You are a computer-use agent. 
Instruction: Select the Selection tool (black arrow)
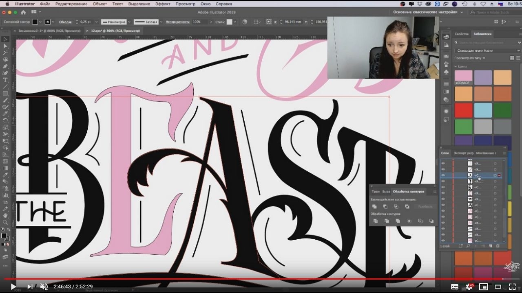[x=6, y=39]
